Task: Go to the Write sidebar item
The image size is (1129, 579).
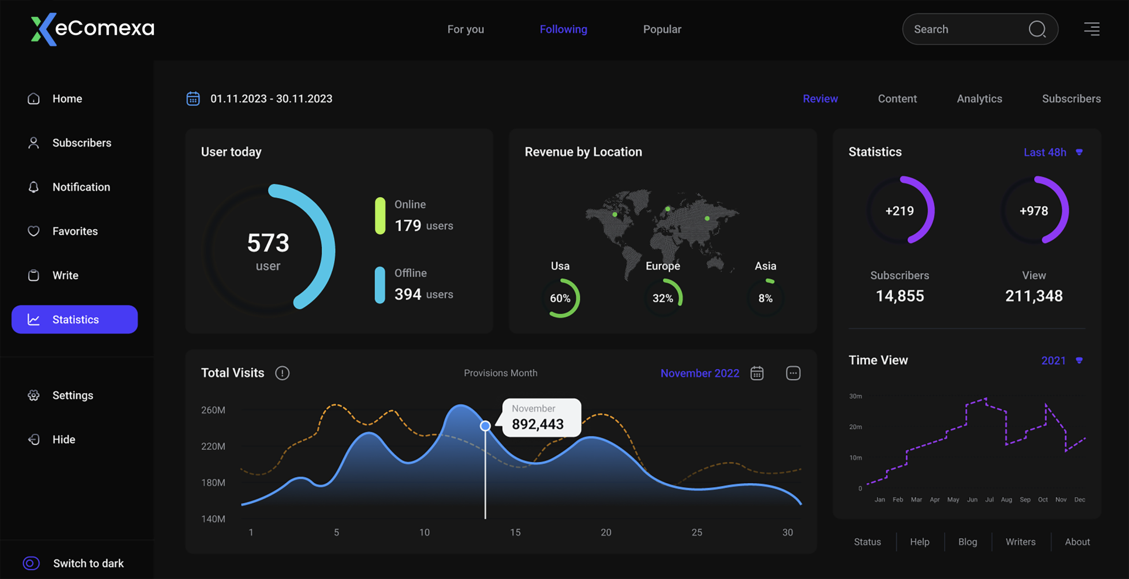Action: (x=65, y=275)
